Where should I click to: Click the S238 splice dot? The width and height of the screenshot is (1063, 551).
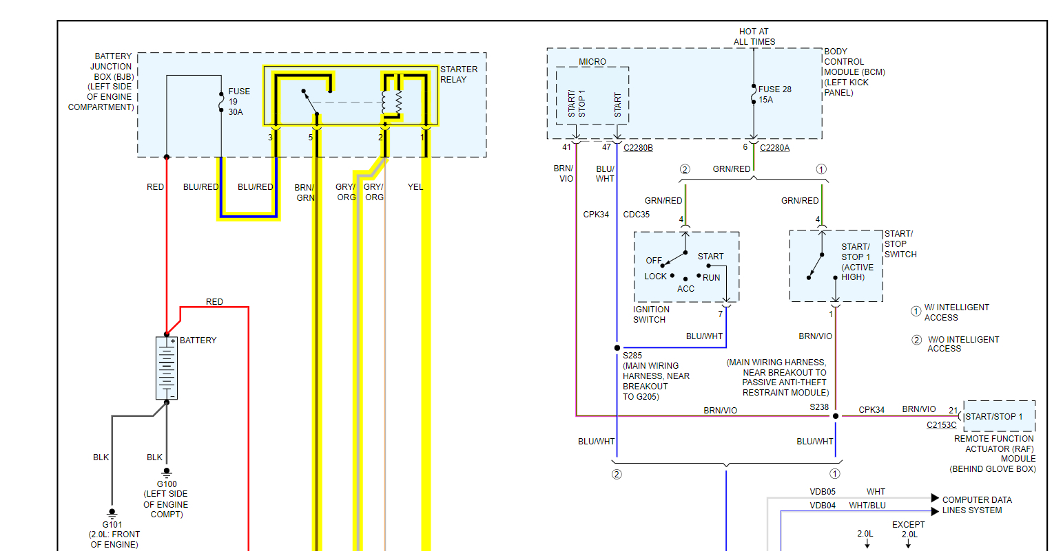click(836, 416)
